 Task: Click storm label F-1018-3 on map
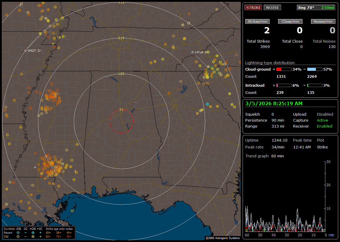tap(199, 52)
